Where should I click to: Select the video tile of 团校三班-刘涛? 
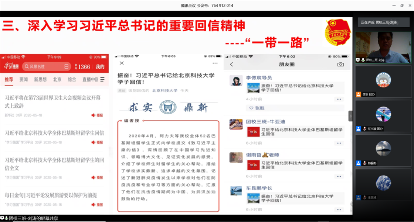click(383, 47)
